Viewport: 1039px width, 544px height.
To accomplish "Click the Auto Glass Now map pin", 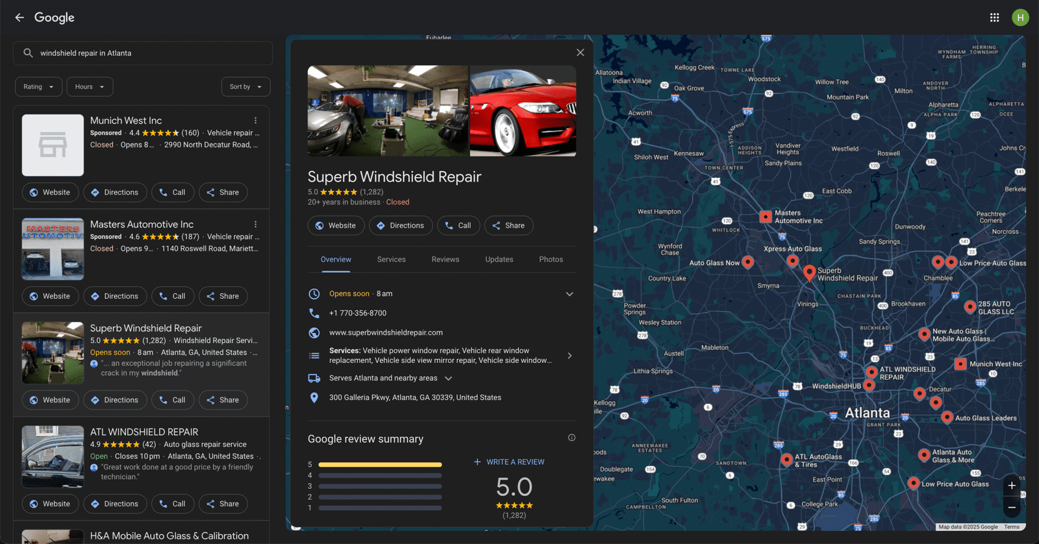I will [748, 262].
